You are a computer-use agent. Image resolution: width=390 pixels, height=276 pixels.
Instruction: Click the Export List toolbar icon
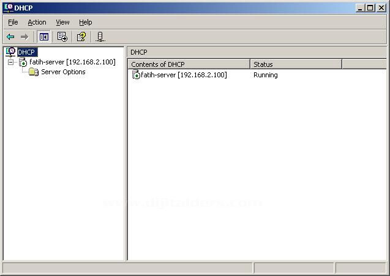62,37
